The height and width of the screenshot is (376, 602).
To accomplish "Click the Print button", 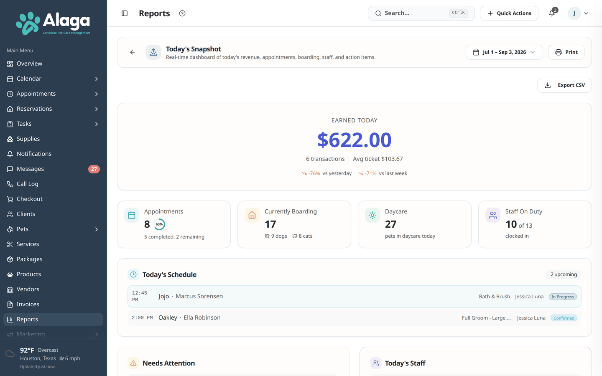I will [566, 52].
